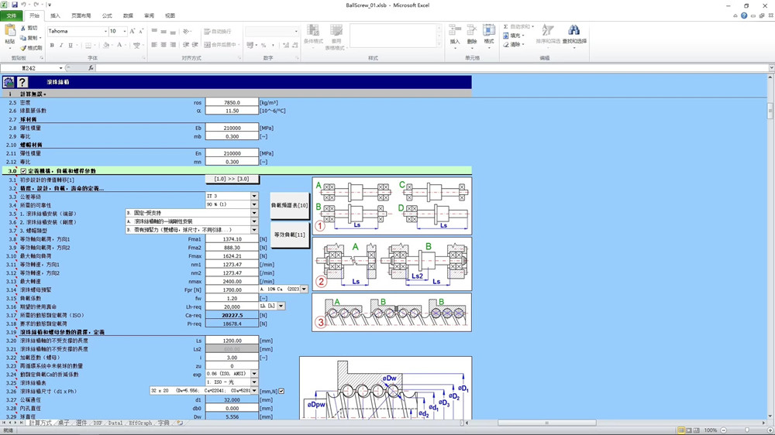Open the Page Layout ribbon tab
This screenshot has height=435, width=775.
(81, 15)
